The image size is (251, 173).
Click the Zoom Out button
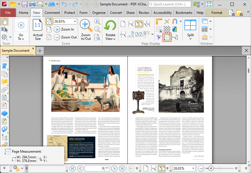pos(65,37)
